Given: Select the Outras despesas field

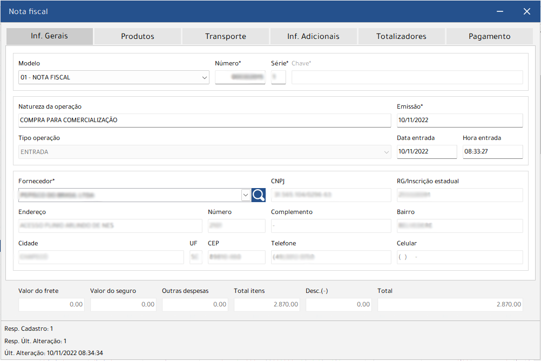Looking at the screenshot, I should [x=195, y=305].
